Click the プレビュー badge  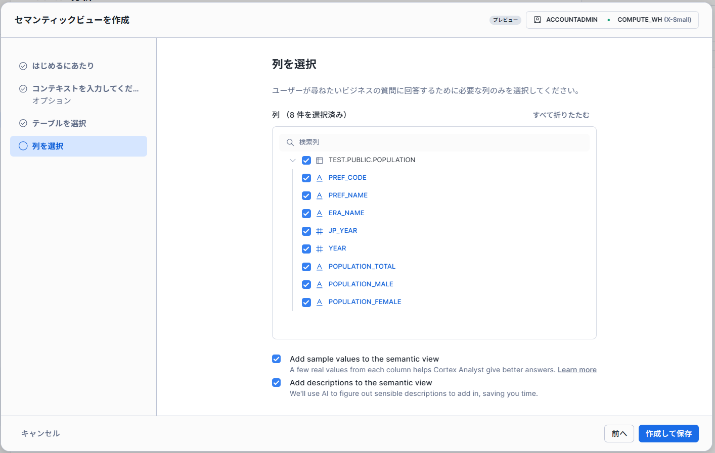click(505, 20)
